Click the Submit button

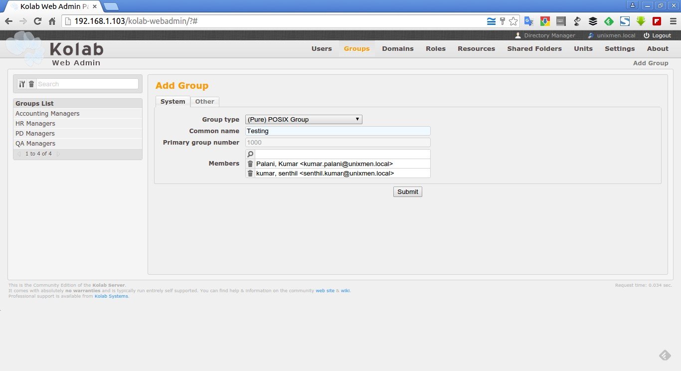click(408, 191)
